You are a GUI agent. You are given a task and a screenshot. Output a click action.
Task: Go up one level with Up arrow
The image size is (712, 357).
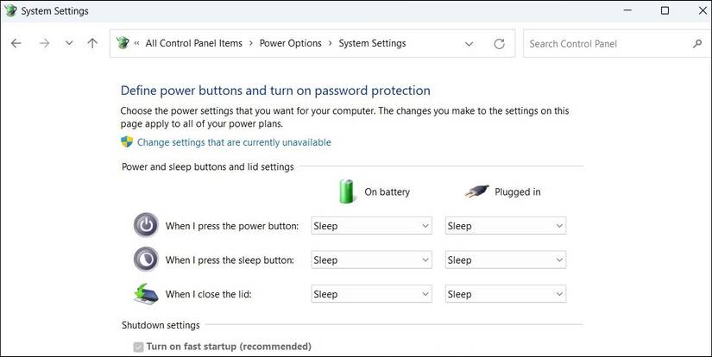pos(92,43)
